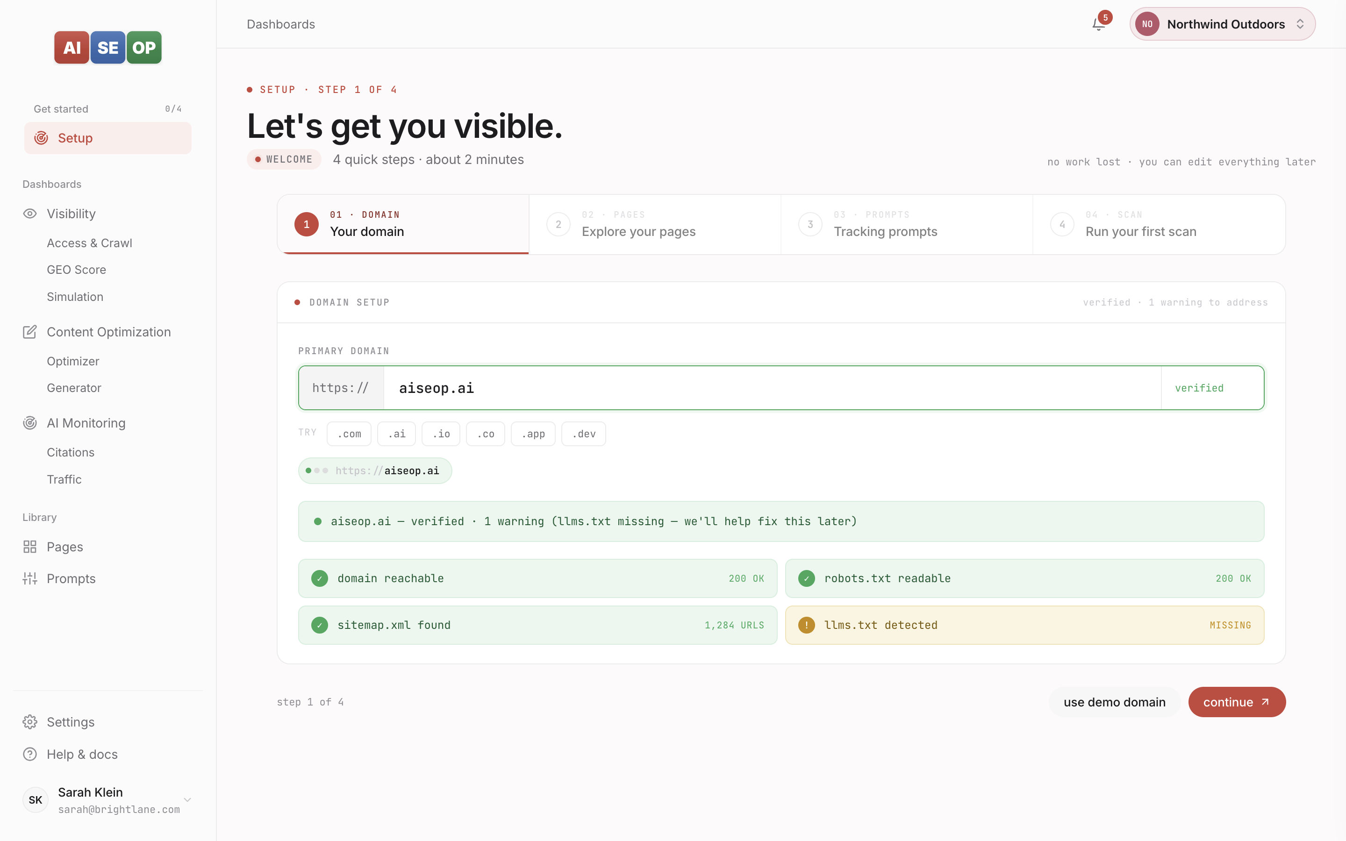Open Pages in Library

[x=64, y=547]
